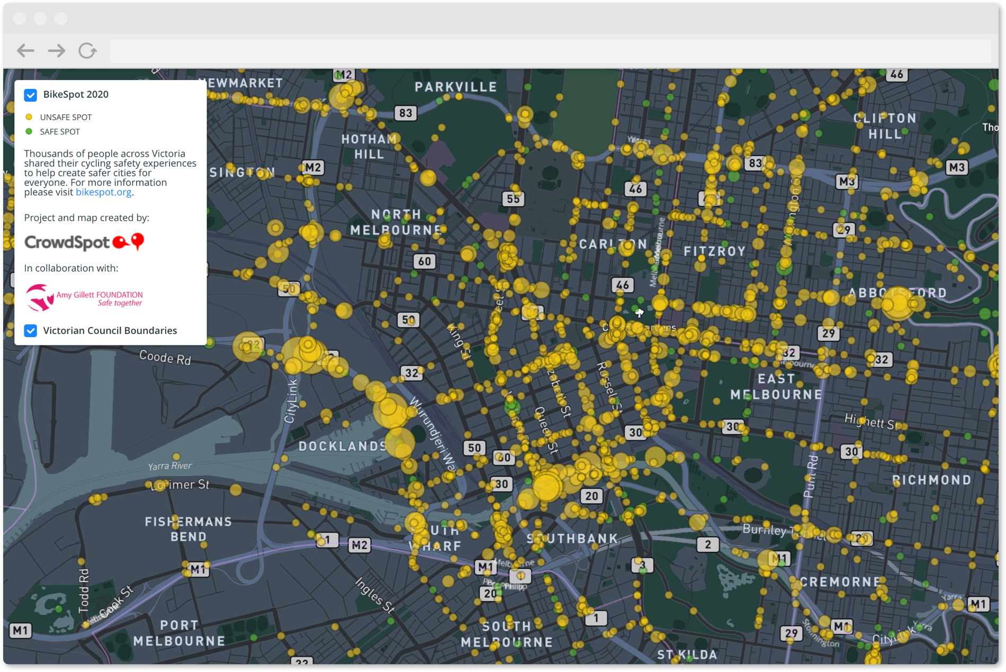Viewport: 1006px width, 672px height.
Task: Select the Victorian Council Boundaries label
Action: click(x=110, y=331)
